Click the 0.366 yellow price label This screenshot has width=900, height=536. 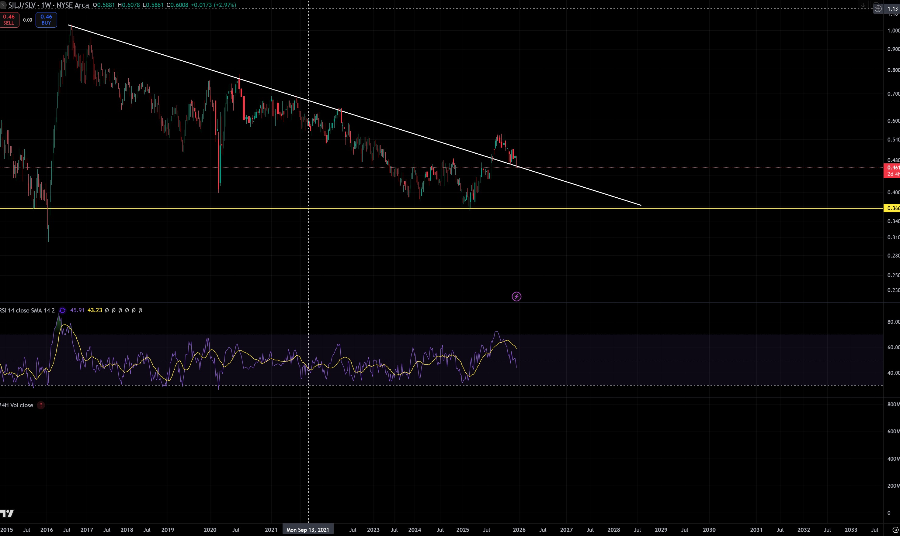(x=892, y=208)
